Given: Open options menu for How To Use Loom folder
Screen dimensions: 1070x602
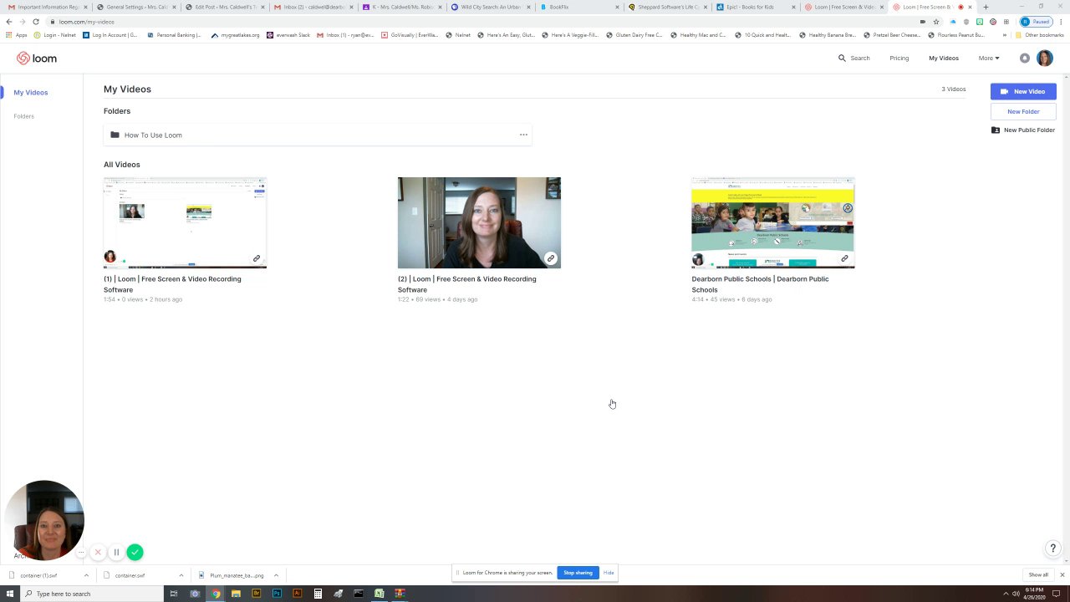Looking at the screenshot, I should pyautogui.click(x=523, y=135).
